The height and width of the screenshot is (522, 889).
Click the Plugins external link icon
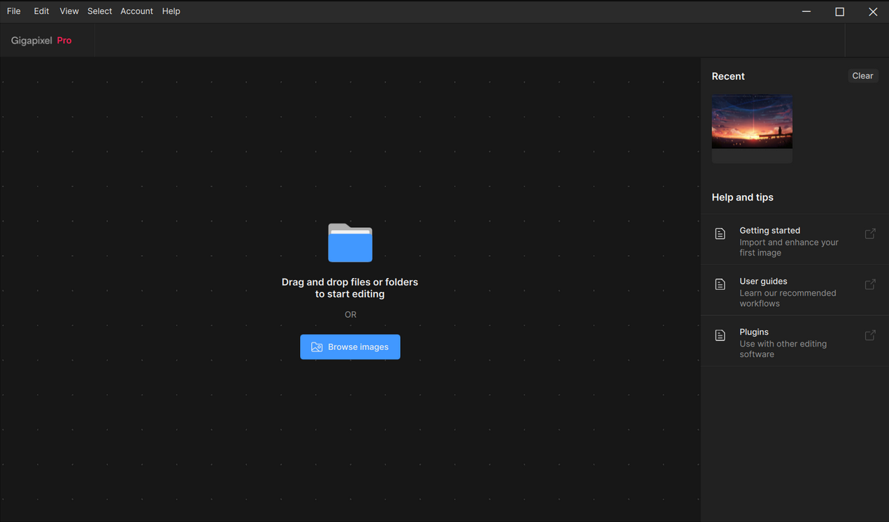click(870, 335)
